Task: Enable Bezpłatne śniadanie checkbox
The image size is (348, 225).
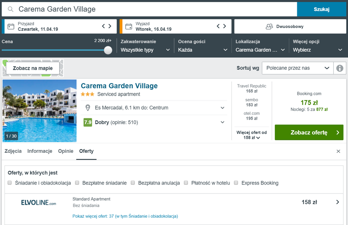Action: coord(77,183)
